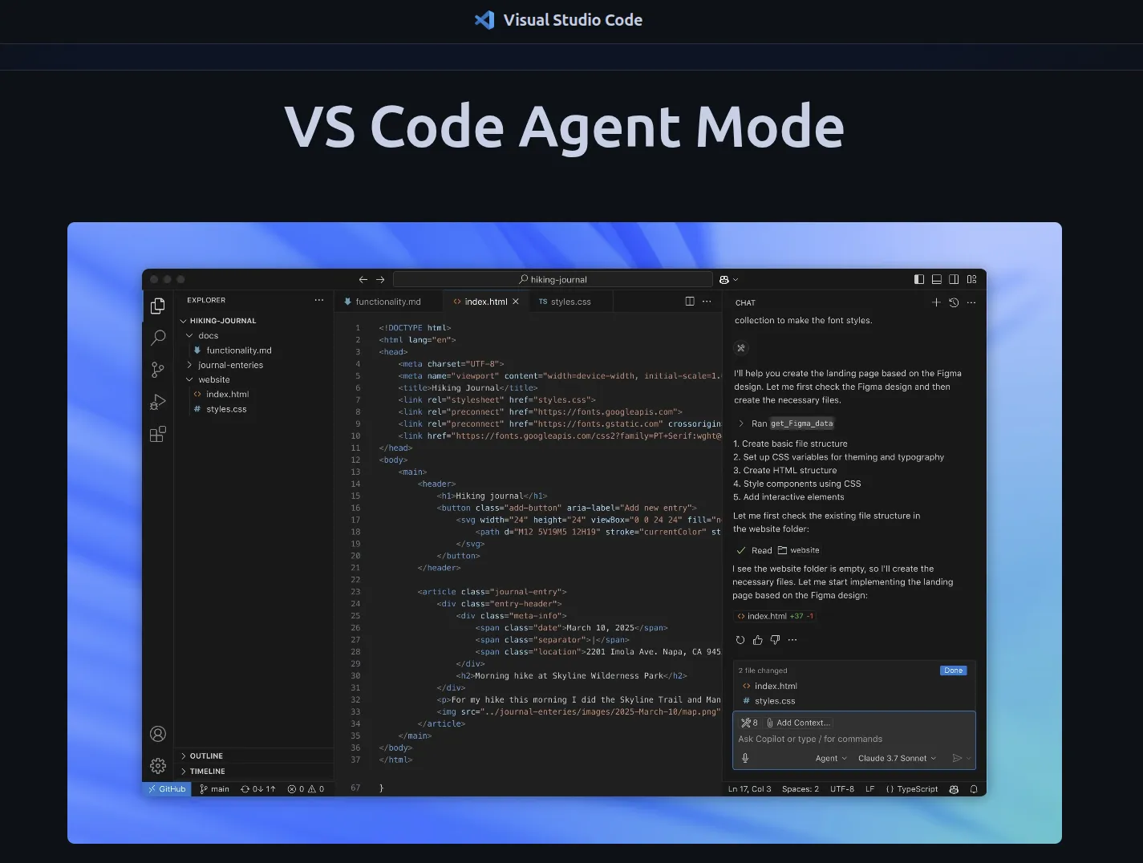Open the Source Control view

point(158,370)
